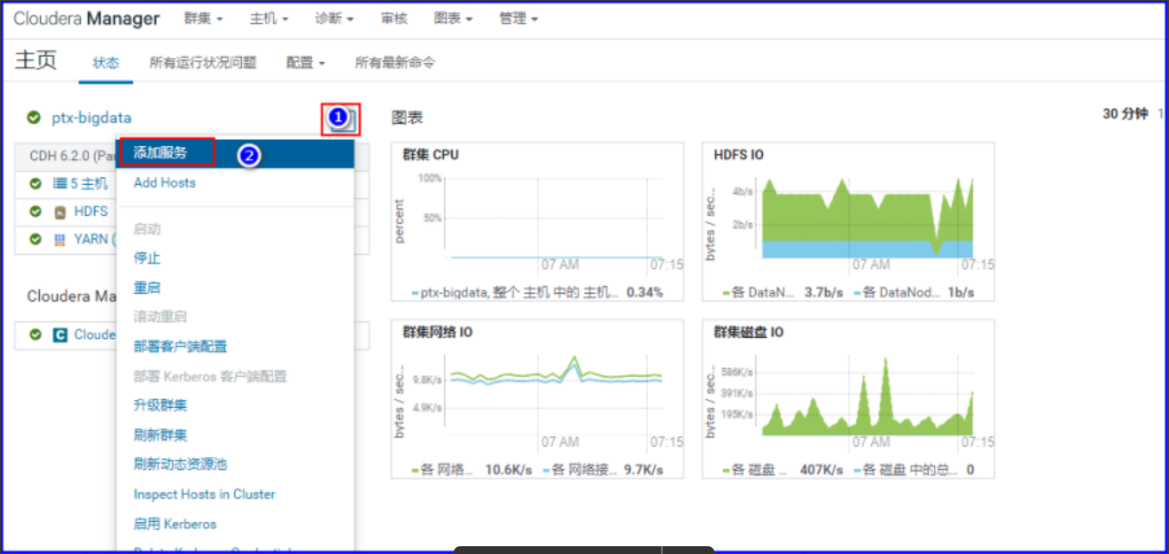Image resolution: width=1169 pixels, height=554 pixels.
Task: Click the 群集网络 IO chart title
Action: (x=437, y=332)
